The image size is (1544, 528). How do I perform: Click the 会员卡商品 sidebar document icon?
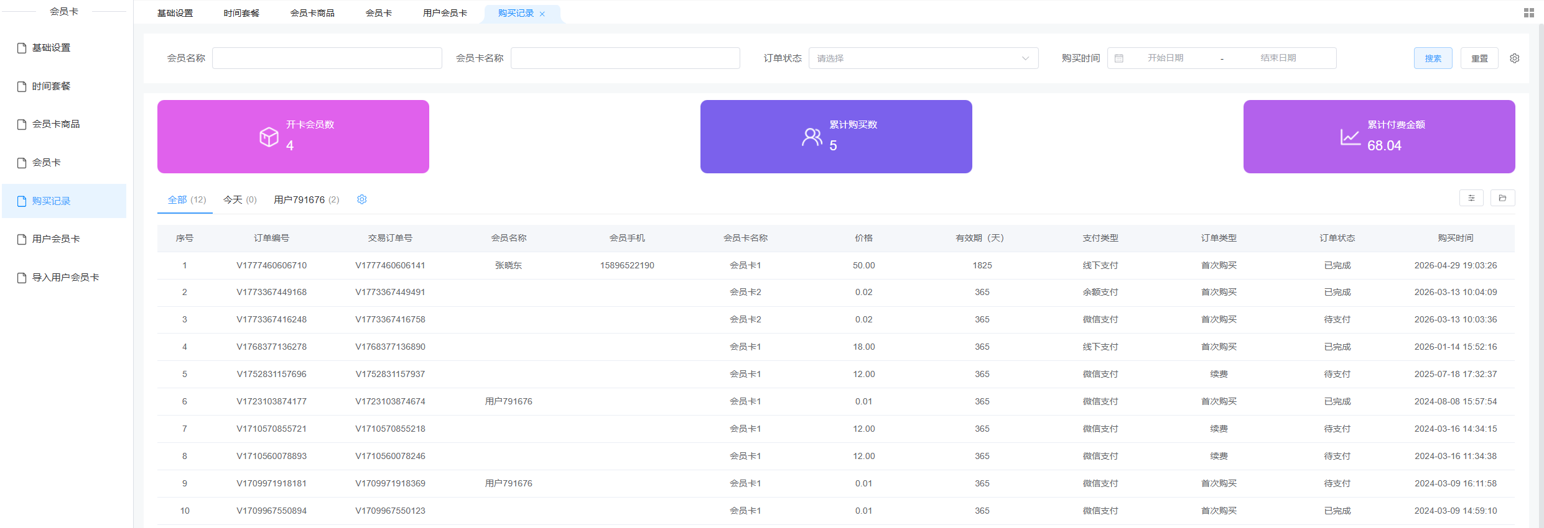22,124
